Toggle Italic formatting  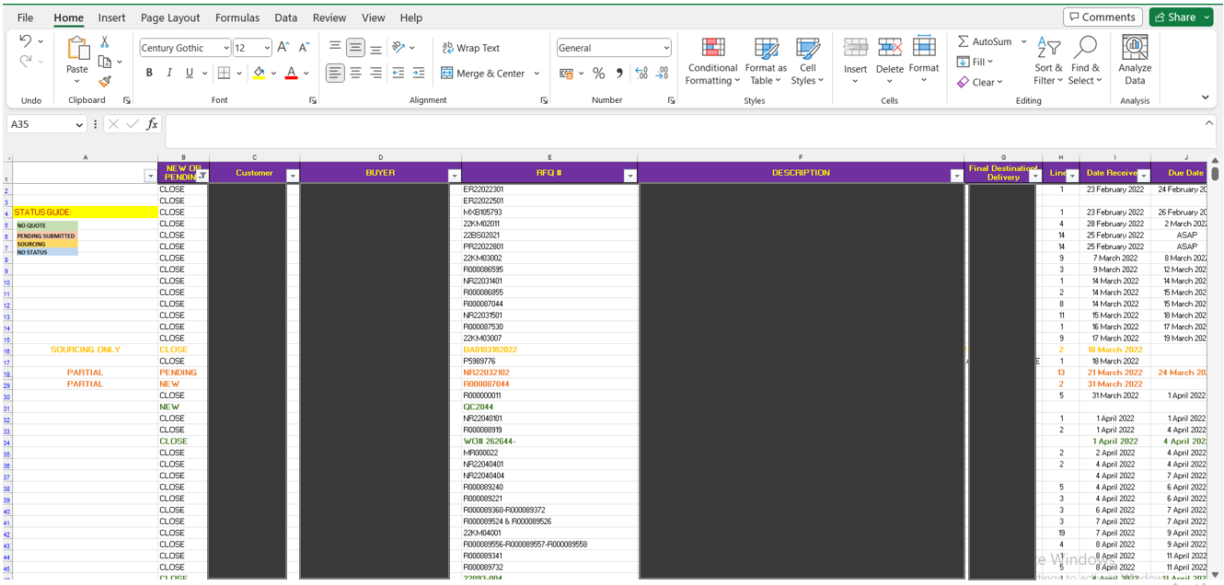(169, 73)
